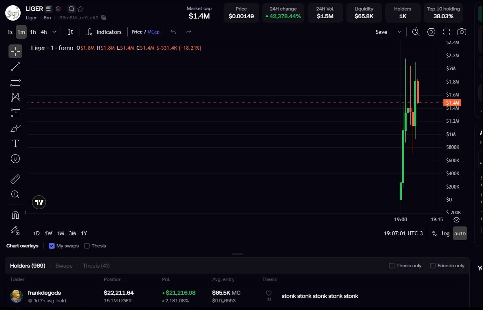Enable the Thesis chart overlay checkbox
The width and height of the screenshot is (483, 310).
pos(87,246)
